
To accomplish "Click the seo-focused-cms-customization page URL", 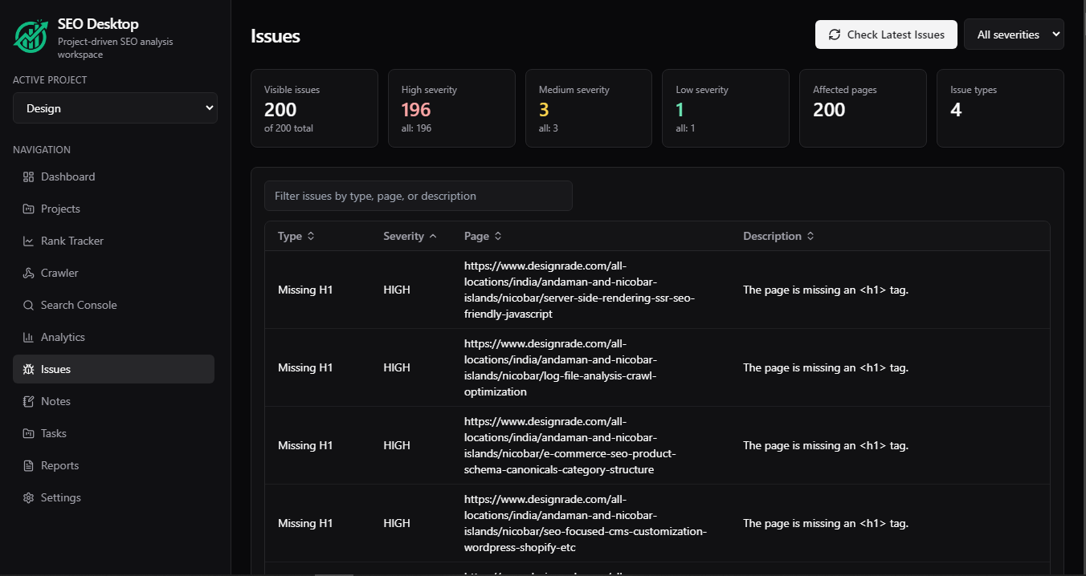I will [586, 523].
